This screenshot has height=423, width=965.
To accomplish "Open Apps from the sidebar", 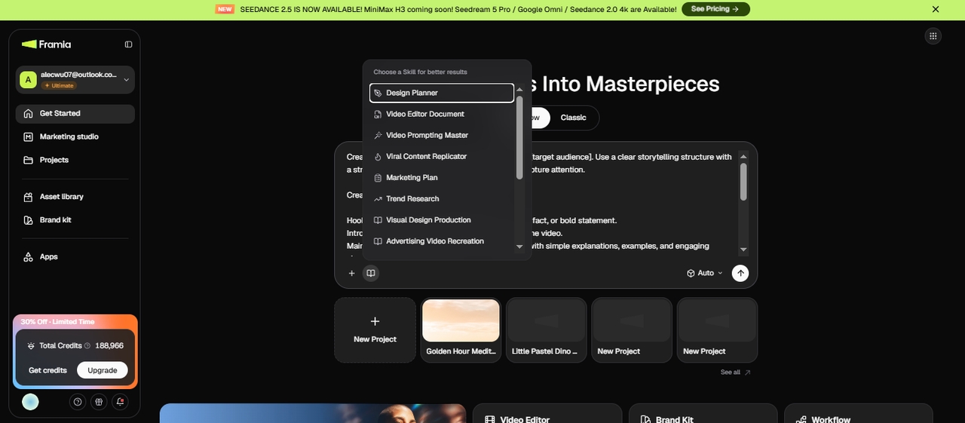I will pyautogui.click(x=75, y=256).
